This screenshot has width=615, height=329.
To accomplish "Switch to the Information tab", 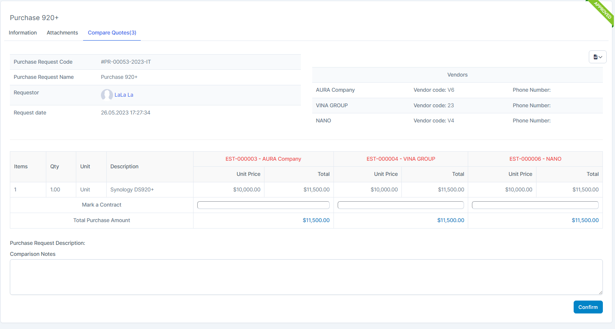I will click(23, 33).
